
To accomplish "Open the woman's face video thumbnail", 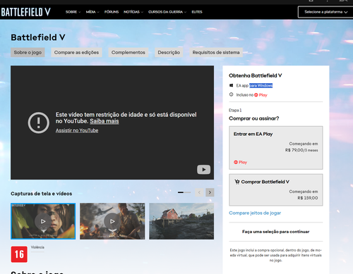I will coord(43,221).
